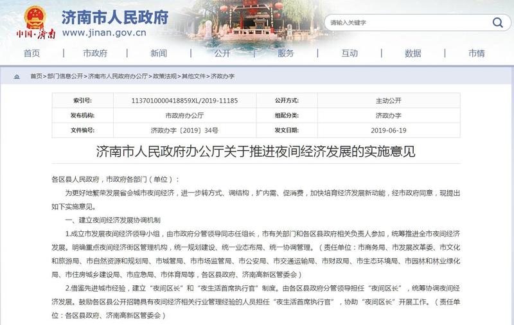Open 济政办字 breadcrumb link
Screen dimensions: 514x325
tap(222, 76)
